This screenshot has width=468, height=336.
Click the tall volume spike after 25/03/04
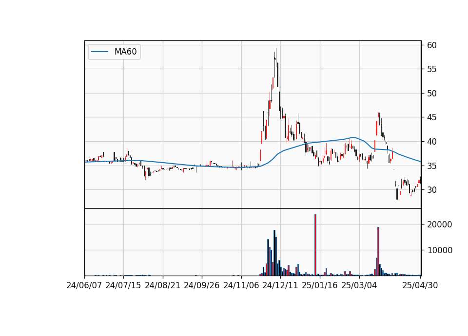click(378, 251)
